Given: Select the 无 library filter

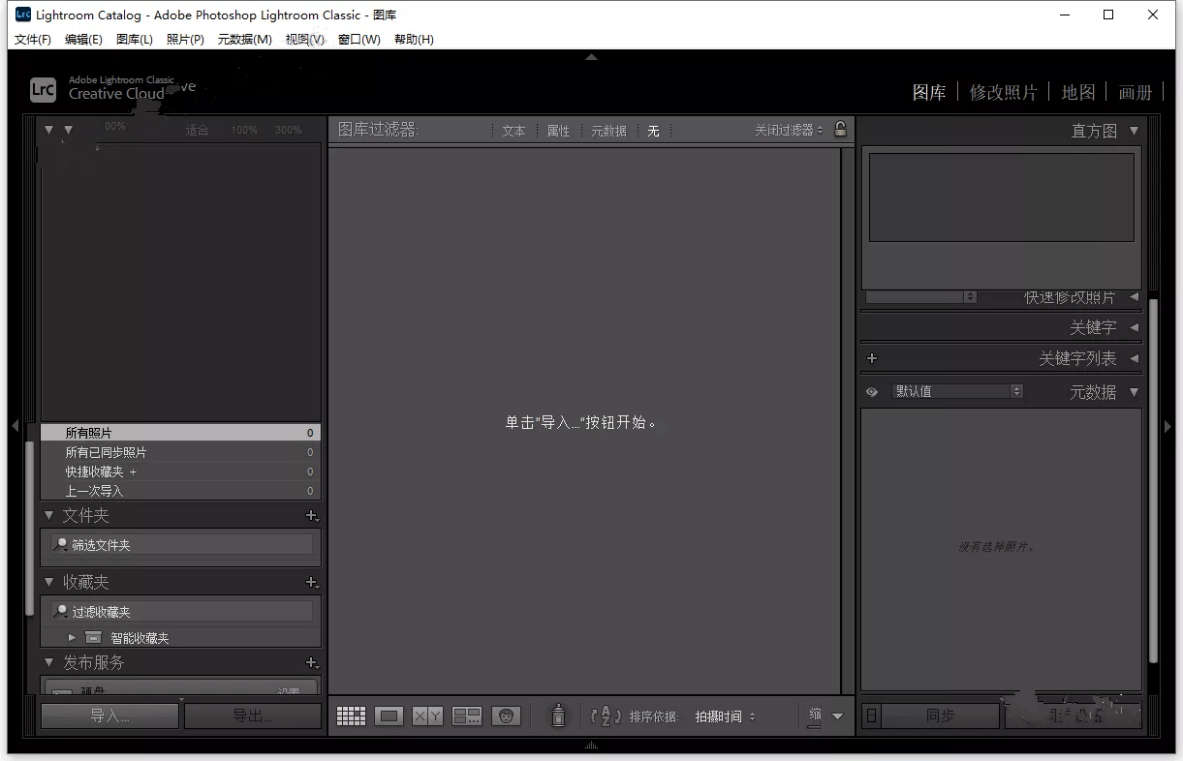Looking at the screenshot, I should point(653,131).
